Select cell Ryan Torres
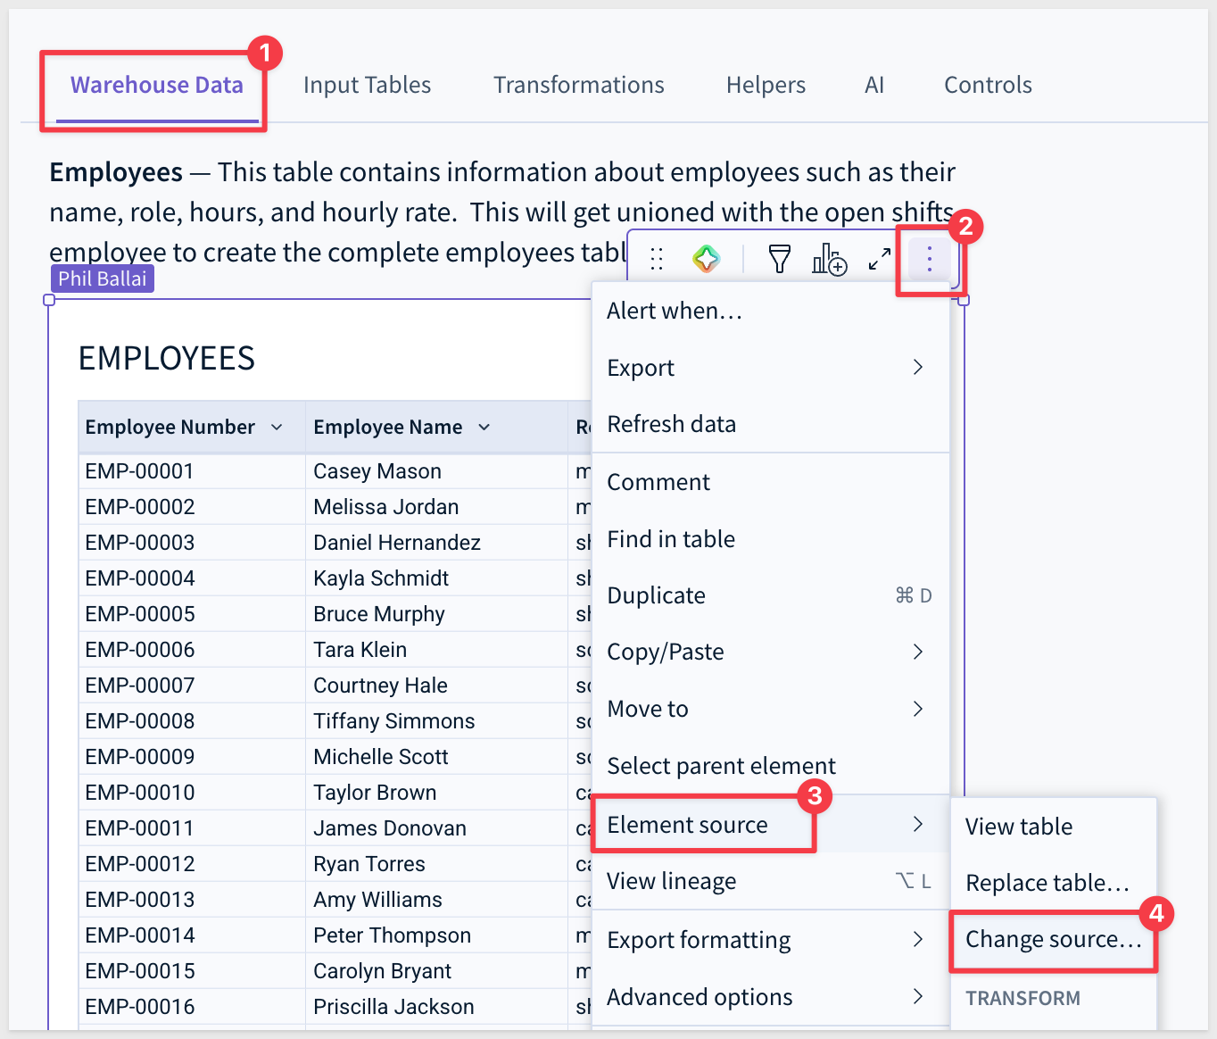1217x1039 pixels. coord(436,864)
